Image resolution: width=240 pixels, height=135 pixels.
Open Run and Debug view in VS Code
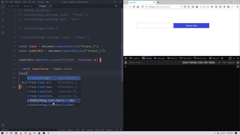[x=3, y=26]
